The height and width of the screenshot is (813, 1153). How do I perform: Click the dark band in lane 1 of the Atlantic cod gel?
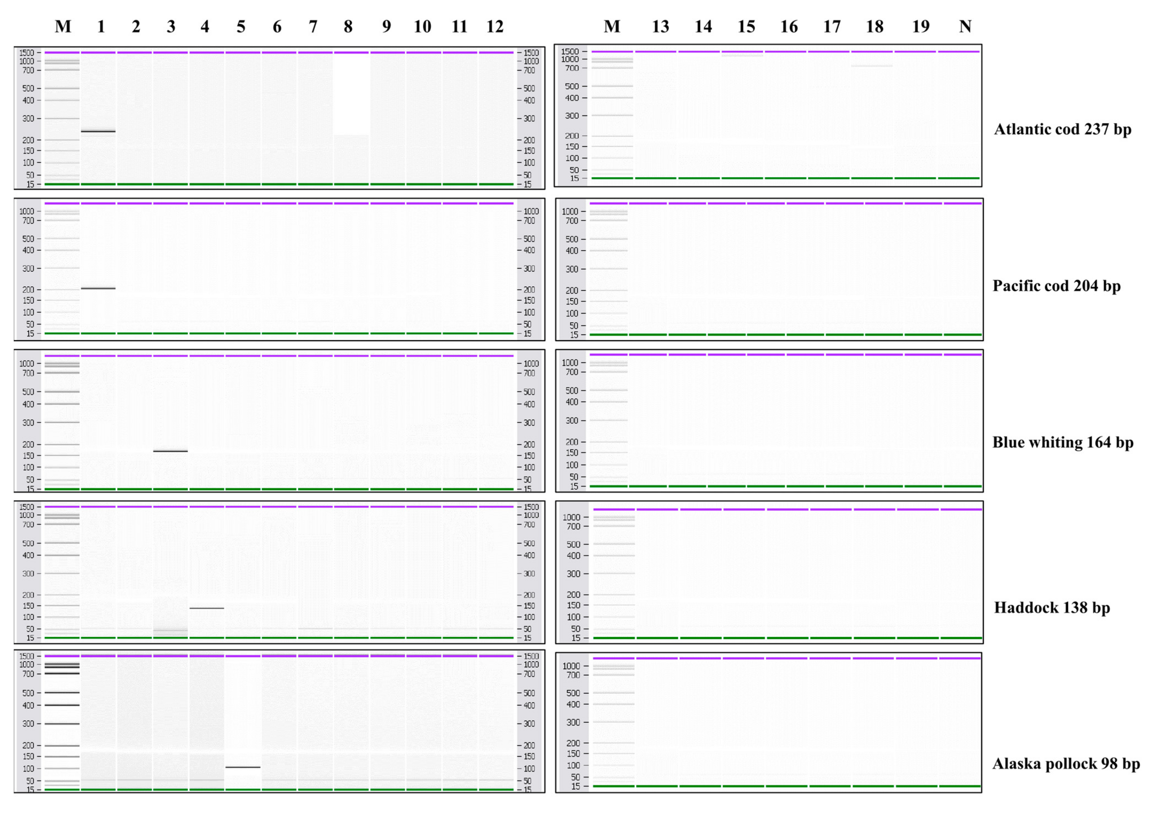[98, 132]
